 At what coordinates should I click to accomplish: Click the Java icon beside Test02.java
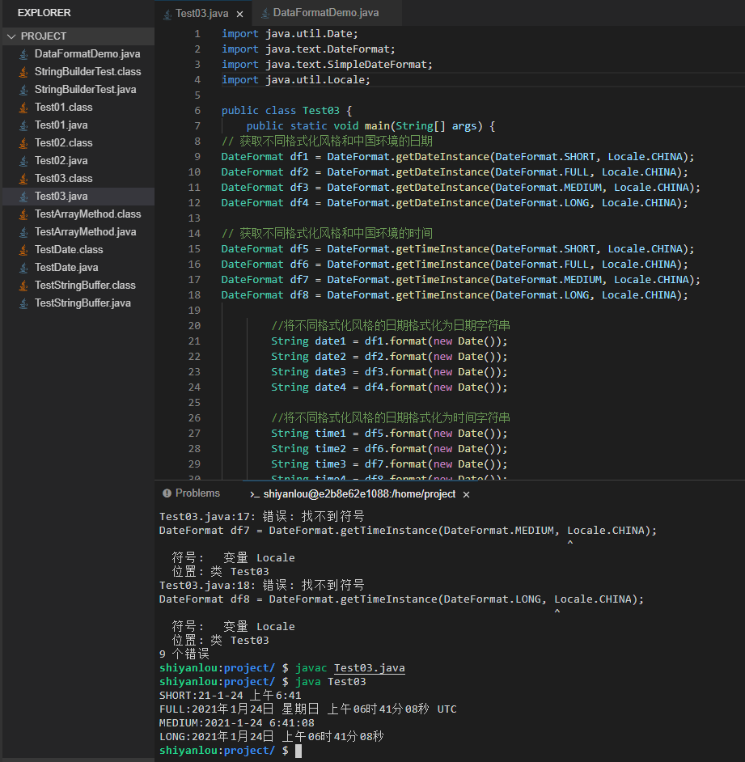click(23, 161)
